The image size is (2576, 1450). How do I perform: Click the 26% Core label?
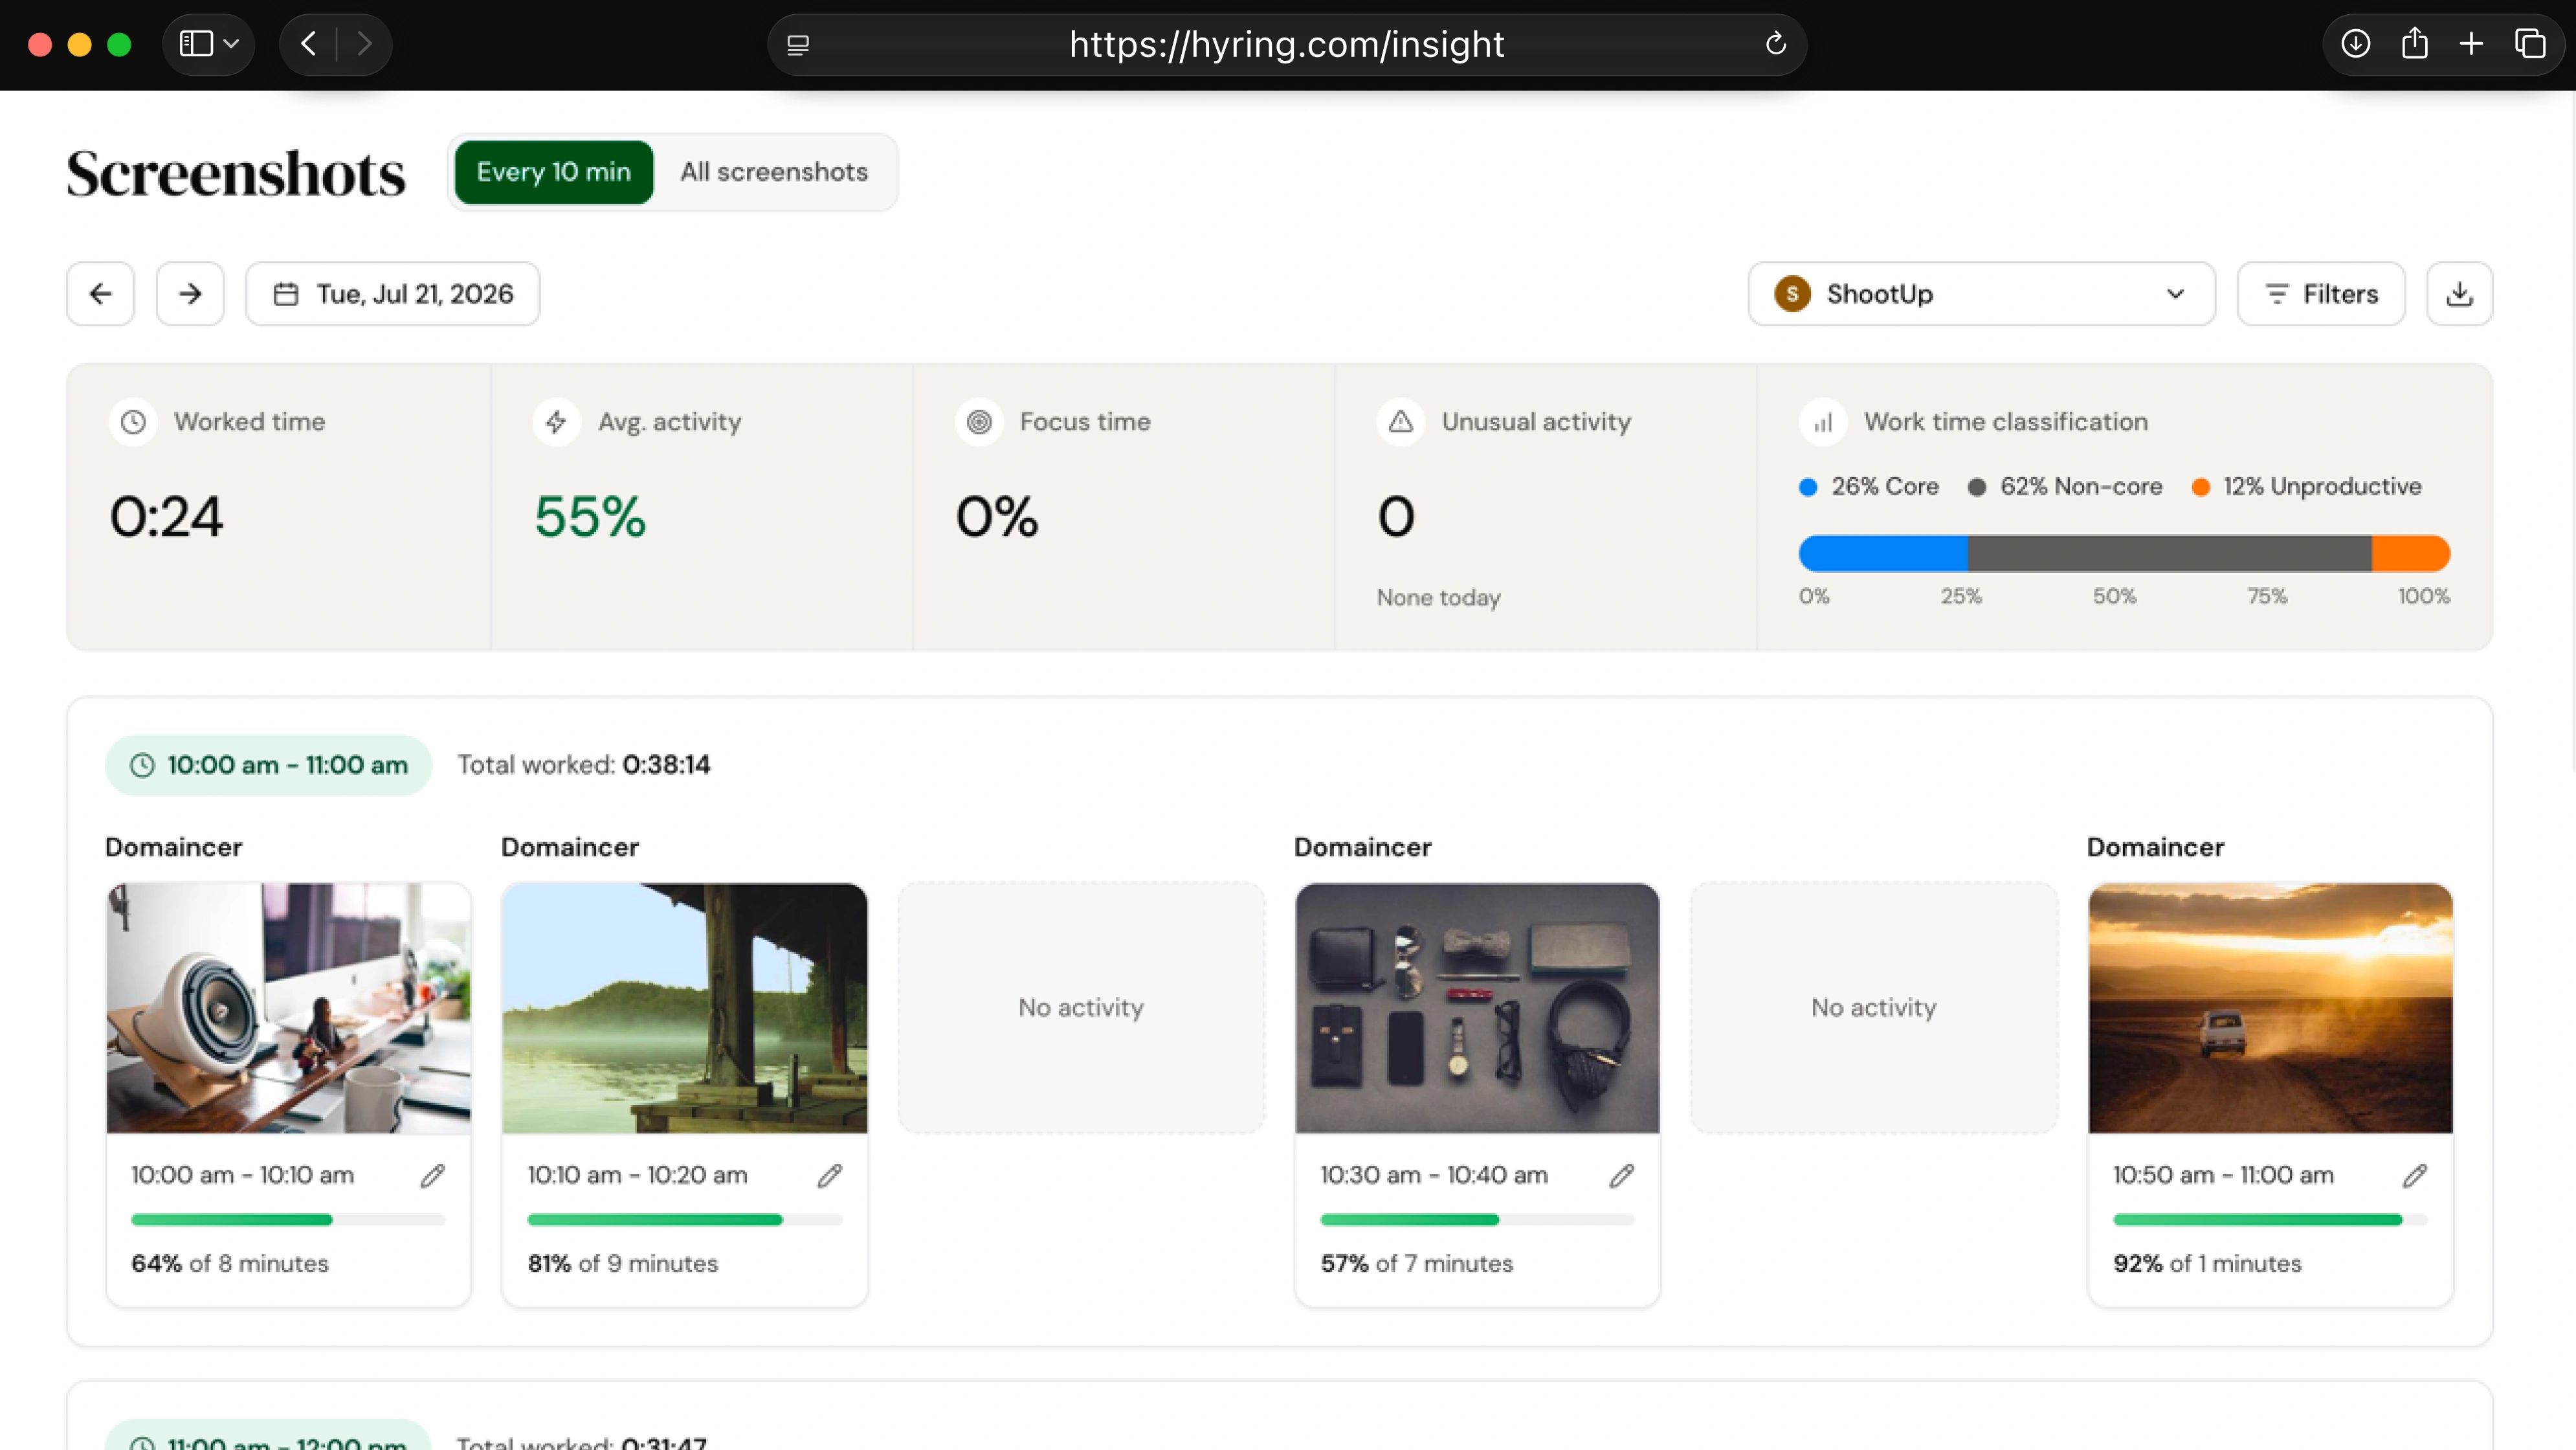[x=1885, y=487]
